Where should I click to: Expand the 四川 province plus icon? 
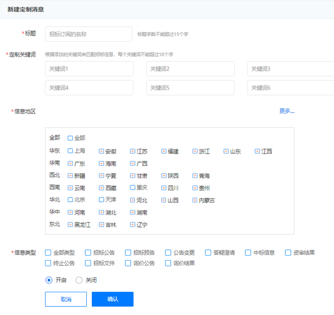pyautogui.click(x=164, y=188)
